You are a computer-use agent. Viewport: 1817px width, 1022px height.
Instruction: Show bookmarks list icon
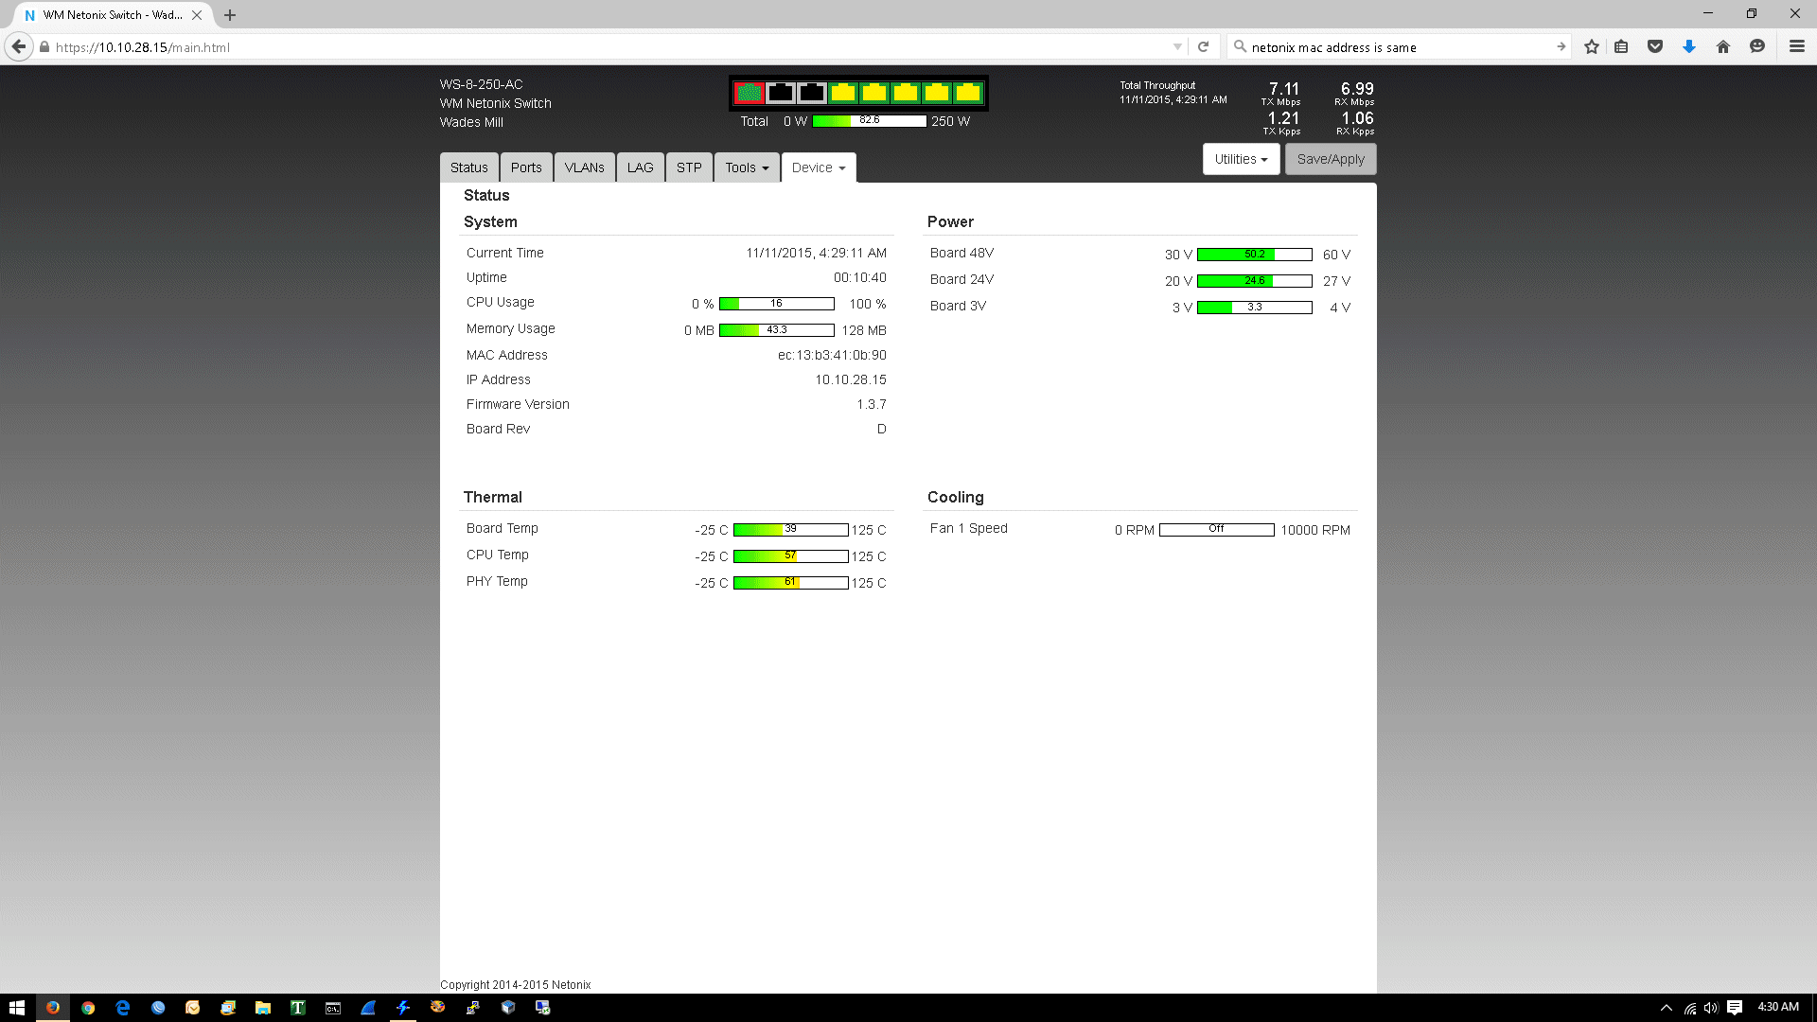(x=1621, y=46)
